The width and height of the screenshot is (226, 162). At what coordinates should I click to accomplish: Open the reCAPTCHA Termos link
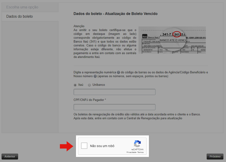(x=140, y=152)
